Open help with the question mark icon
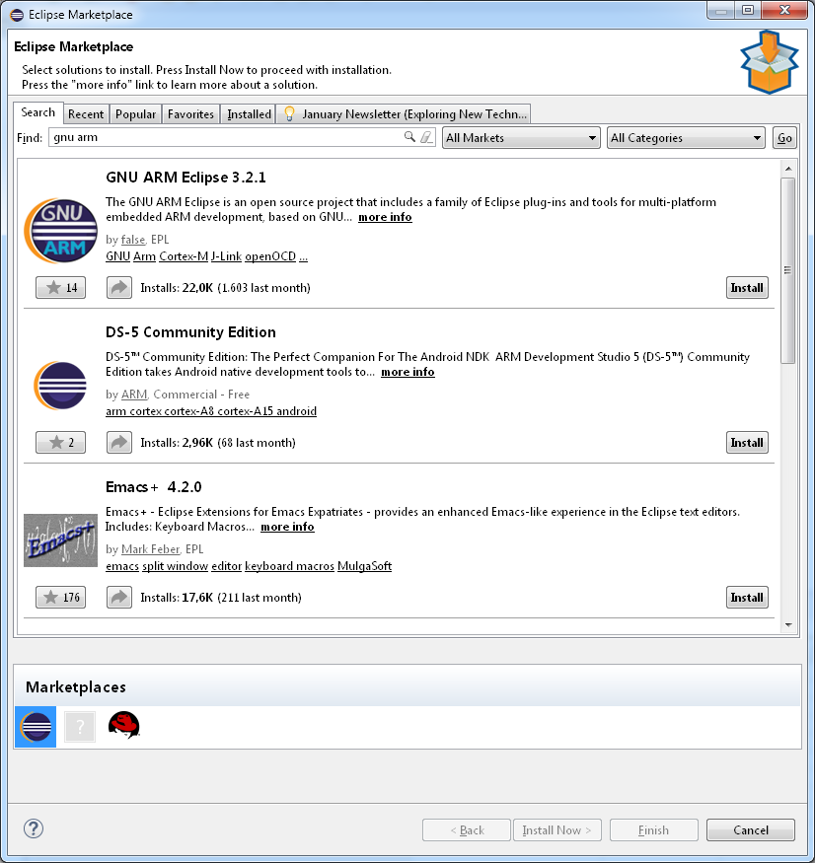This screenshot has height=863, width=815. 34,828
